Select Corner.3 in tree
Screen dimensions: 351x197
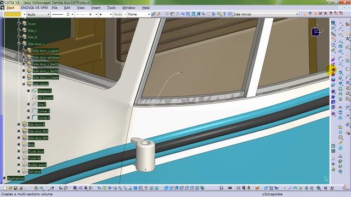43,118
